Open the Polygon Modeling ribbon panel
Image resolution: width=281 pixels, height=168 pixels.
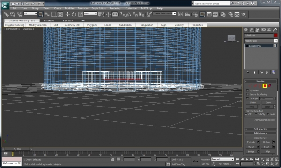coord(15,25)
